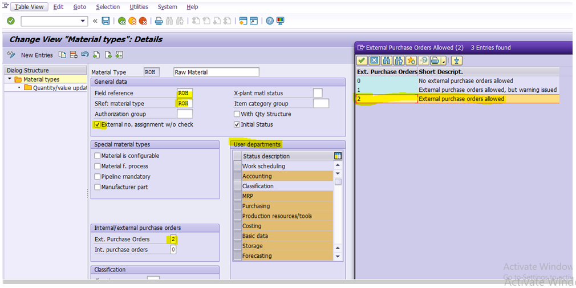
Task: Click the Undo Change arrow icon
Action: pos(85,55)
